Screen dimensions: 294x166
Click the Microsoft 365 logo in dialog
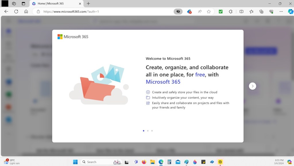click(x=73, y=37)
